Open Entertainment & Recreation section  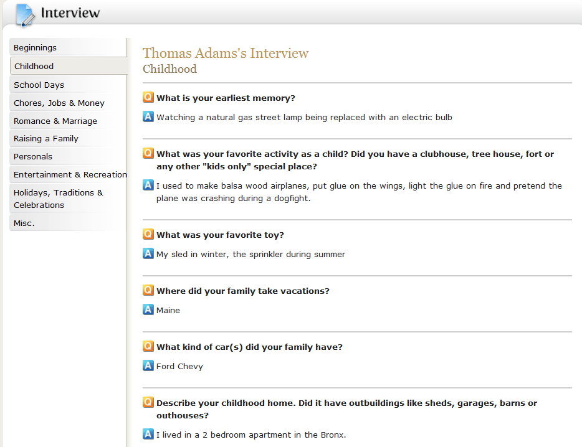pyautogui.click(x=70, y=174)
